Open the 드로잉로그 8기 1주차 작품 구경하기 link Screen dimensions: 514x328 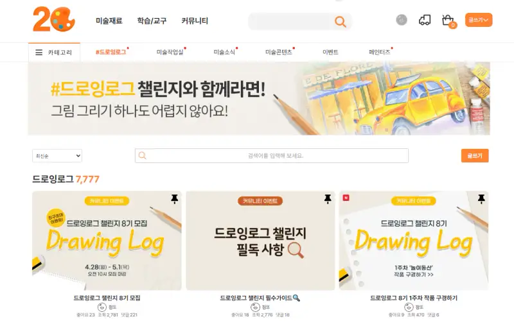[414, 298]
